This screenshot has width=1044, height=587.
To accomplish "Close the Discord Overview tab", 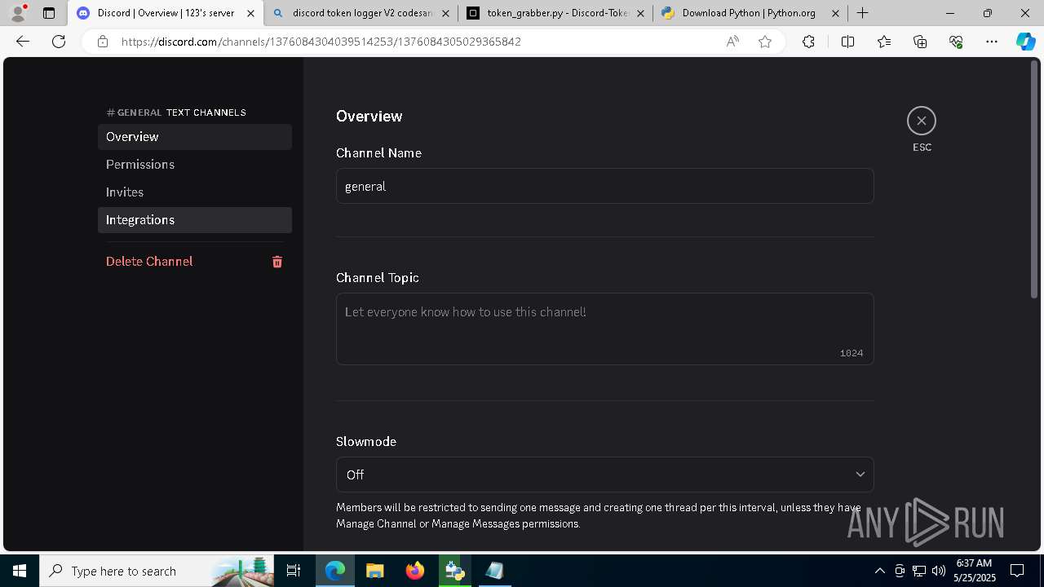I will pyautogui.click(x=251, y=13).
